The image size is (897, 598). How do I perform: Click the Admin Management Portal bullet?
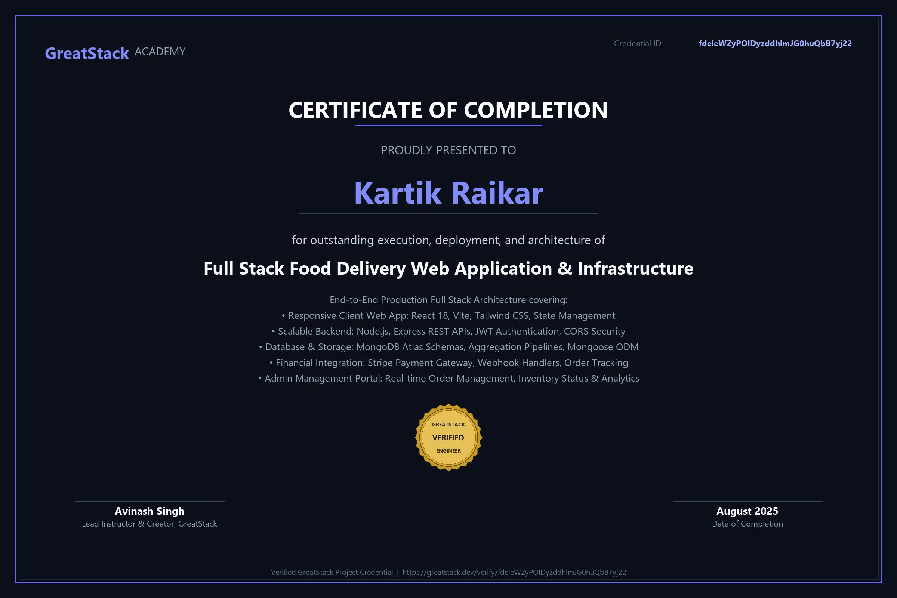[x=449, y=378]
